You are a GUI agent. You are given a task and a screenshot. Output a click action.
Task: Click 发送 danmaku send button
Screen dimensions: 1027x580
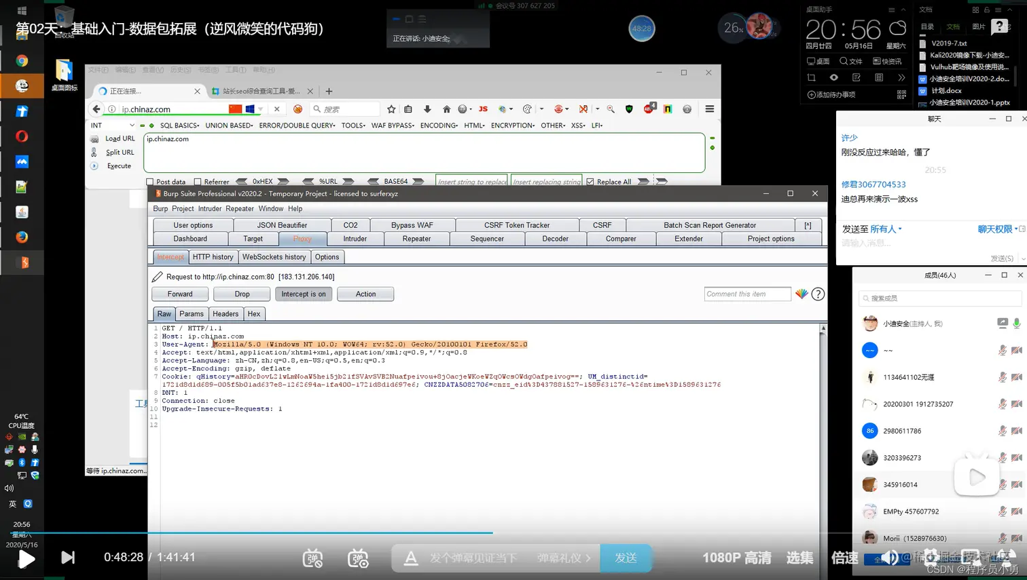626,558
